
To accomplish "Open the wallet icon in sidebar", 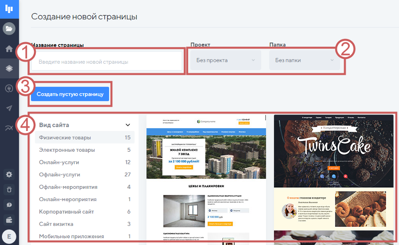I will (9, 220).
